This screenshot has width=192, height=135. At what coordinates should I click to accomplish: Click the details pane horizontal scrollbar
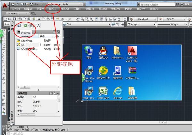(37, 114)
